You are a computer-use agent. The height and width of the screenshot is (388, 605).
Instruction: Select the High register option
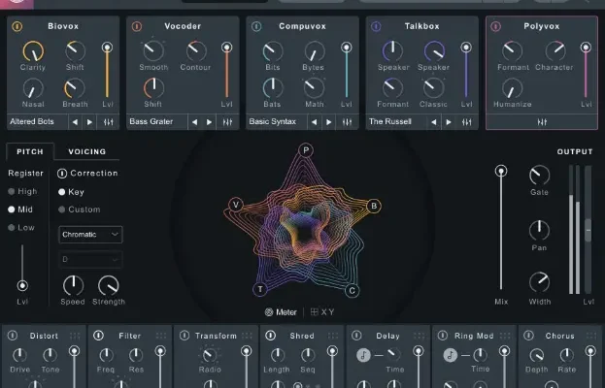tap(22, 191)
